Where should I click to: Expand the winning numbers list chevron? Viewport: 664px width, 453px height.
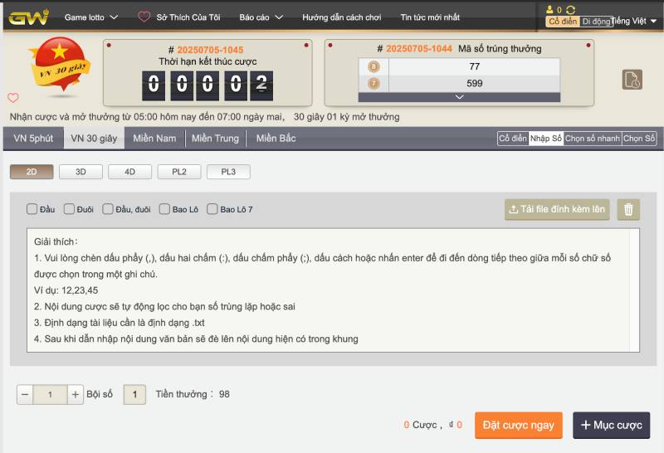pyautogui.click(x=459, y=97)
